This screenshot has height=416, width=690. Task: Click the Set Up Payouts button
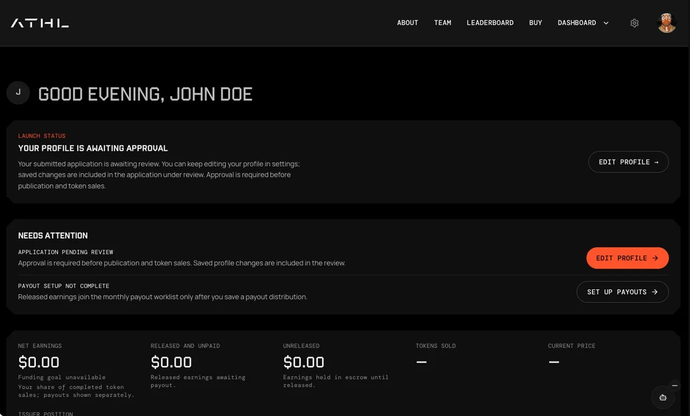[622, 292]
